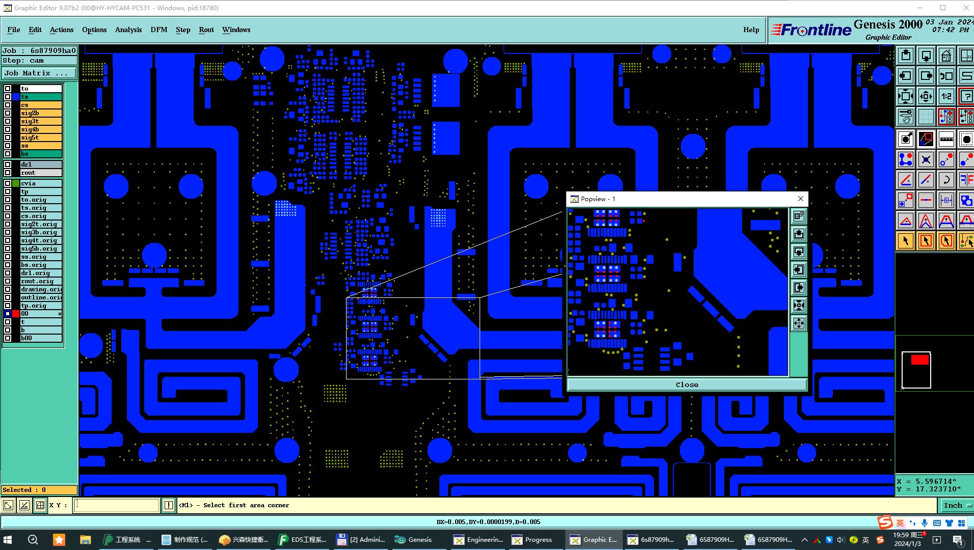Click the feature highlight arrow icon
This screenshot has width=974, height=550.
pyautogui.click(x=906, y=139)
